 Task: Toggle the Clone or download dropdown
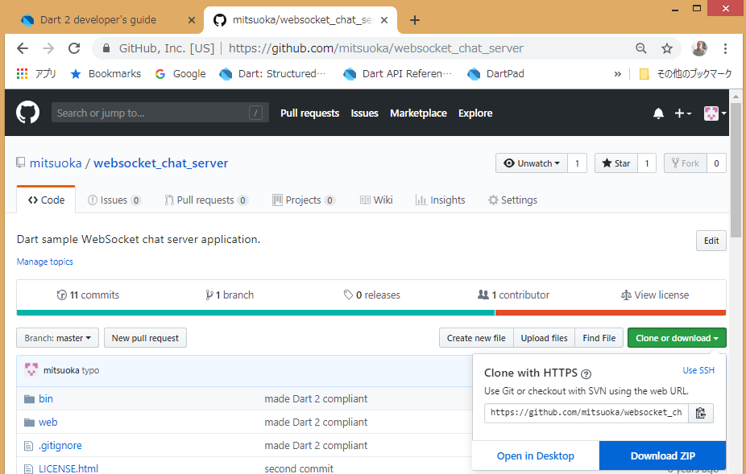677,337
